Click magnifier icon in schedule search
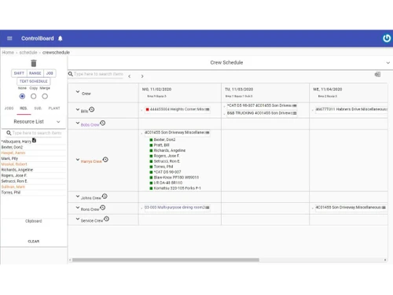 pyautogui.click(x=71, y=74)
